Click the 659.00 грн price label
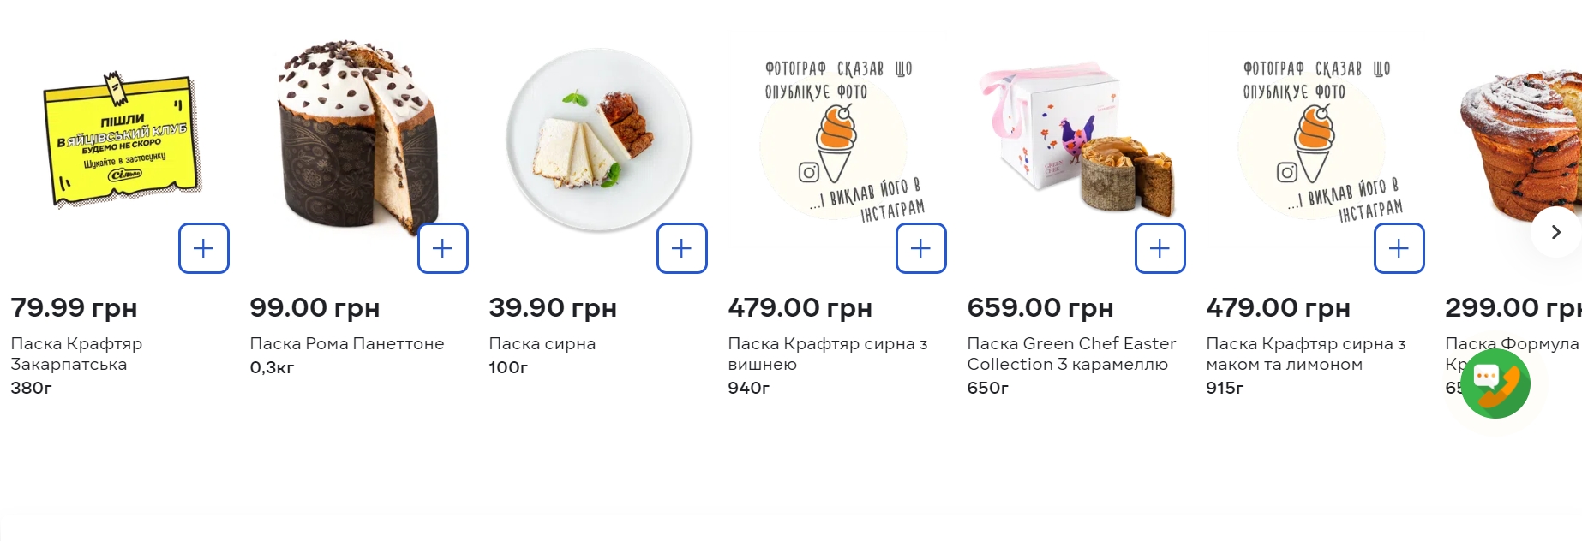Screen dimensions: 1582x541 click(1040, 307)
